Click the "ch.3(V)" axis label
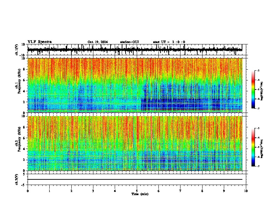Screen dimensions: 277x214 (17, 180)
